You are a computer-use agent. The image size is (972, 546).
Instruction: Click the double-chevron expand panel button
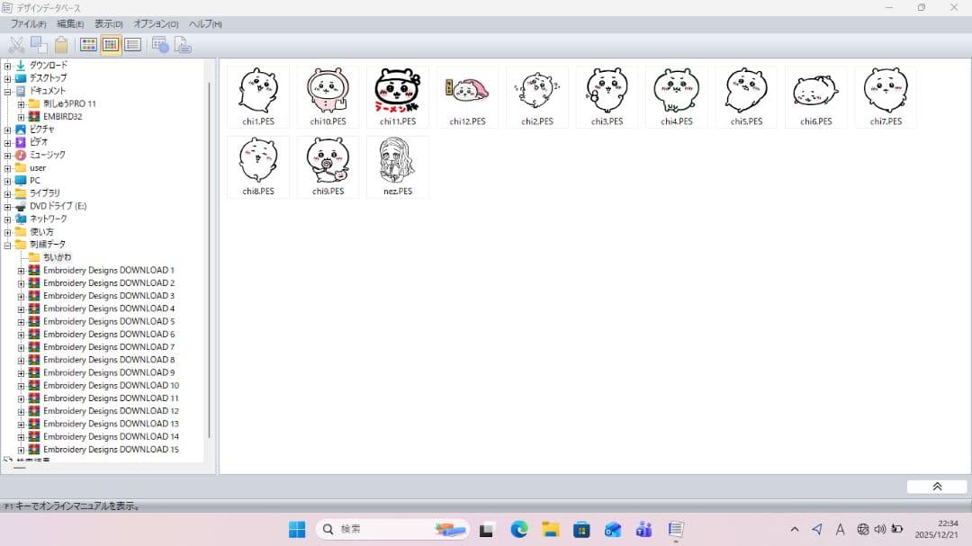pyautogui.click(x=936, y=487)
